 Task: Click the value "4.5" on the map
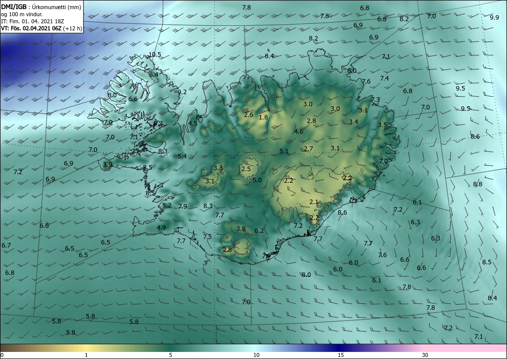pos(193,124)
